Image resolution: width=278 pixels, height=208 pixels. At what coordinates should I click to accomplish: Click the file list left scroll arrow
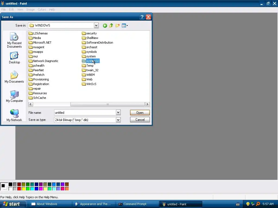coord(31,104)
